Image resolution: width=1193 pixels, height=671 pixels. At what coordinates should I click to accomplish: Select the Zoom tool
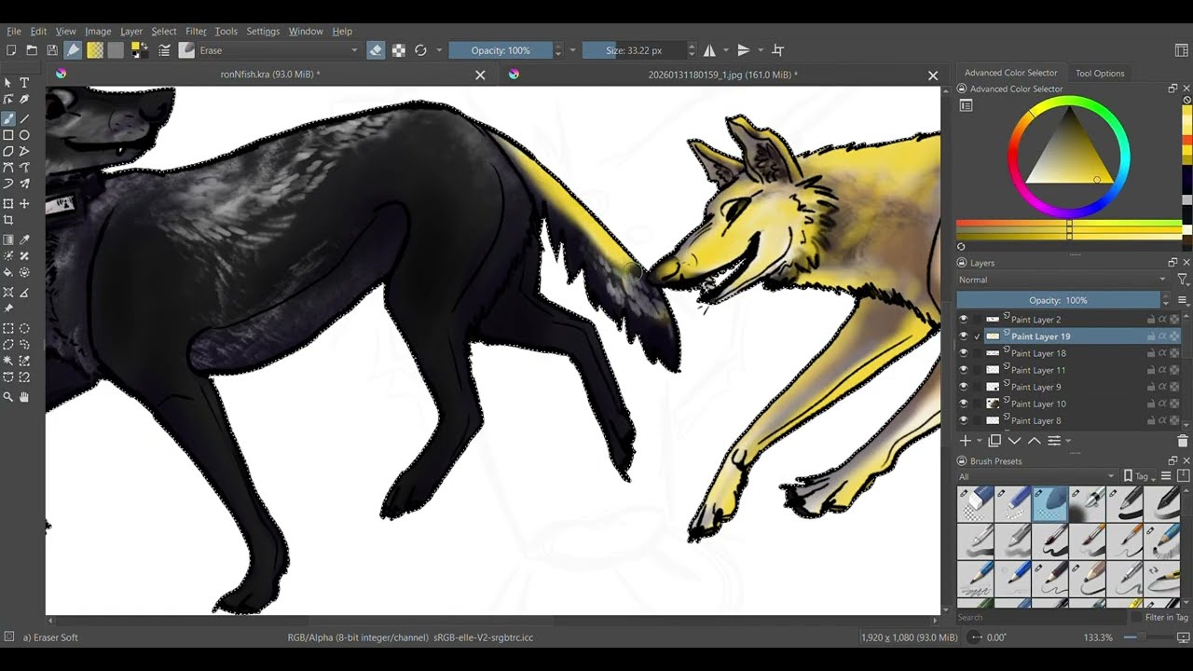tap(8, 397)
